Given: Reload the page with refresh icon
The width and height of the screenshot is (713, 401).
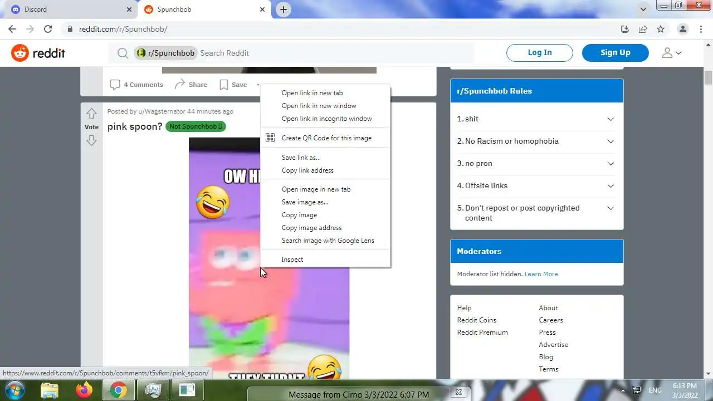Looking at the screenshot, I should 48,29.
